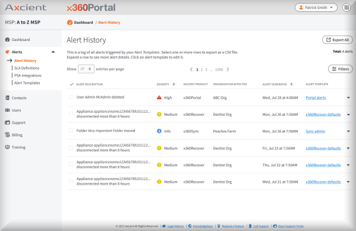Check the Mon Jul 26 appliance alert row
Image resolution: width=356 pixels, height=231 pixels.
(71, 113)
